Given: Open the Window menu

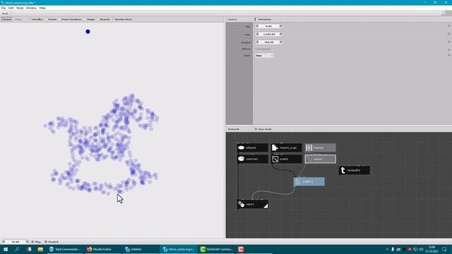Looking at the screenshot, I should (31, 8).
